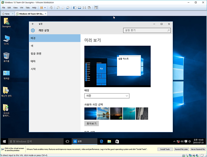Launch Microsoft Edge from the taskbar

(x=101, y=141)
